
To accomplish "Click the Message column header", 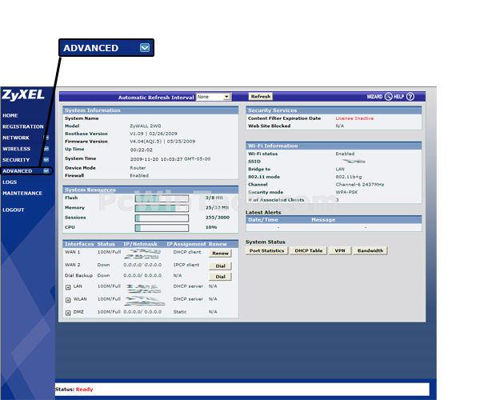I will point(323,220).
